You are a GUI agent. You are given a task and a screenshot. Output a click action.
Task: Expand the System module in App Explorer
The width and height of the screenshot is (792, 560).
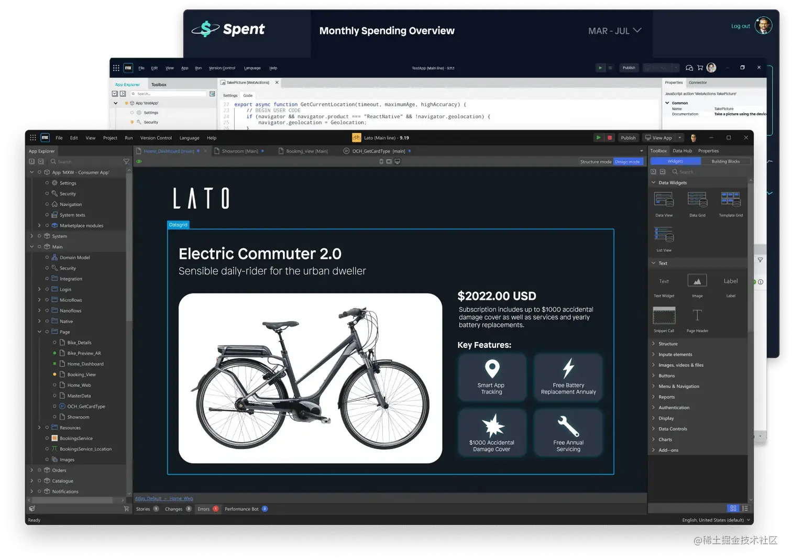pyautogui.click(x=32, y=236)
